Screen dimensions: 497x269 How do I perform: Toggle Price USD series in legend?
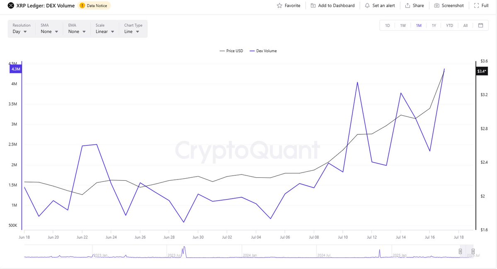pyautogui.click(x=231, y=51)
